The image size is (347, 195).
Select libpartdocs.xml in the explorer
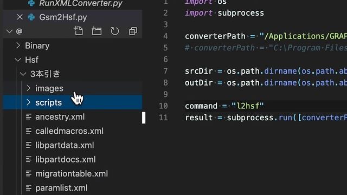point(66,159)
